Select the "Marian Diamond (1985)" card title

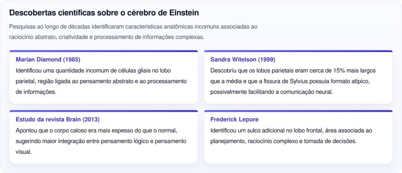(x=48, y=60)
